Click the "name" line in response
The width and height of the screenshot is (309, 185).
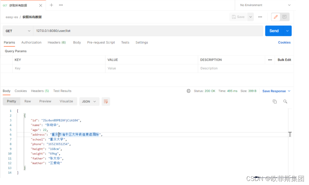click(x=45, y=125)
